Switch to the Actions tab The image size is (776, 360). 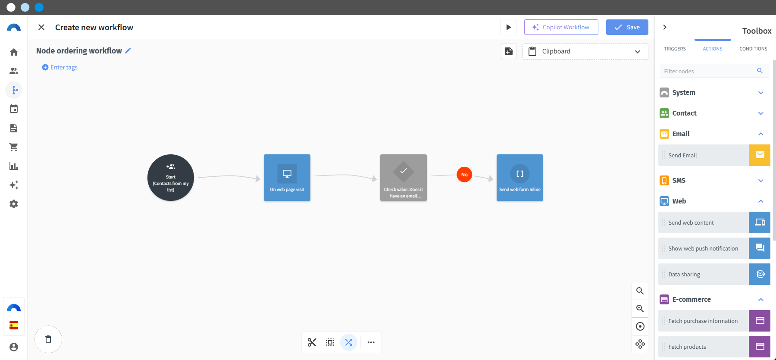click(713, 49)
